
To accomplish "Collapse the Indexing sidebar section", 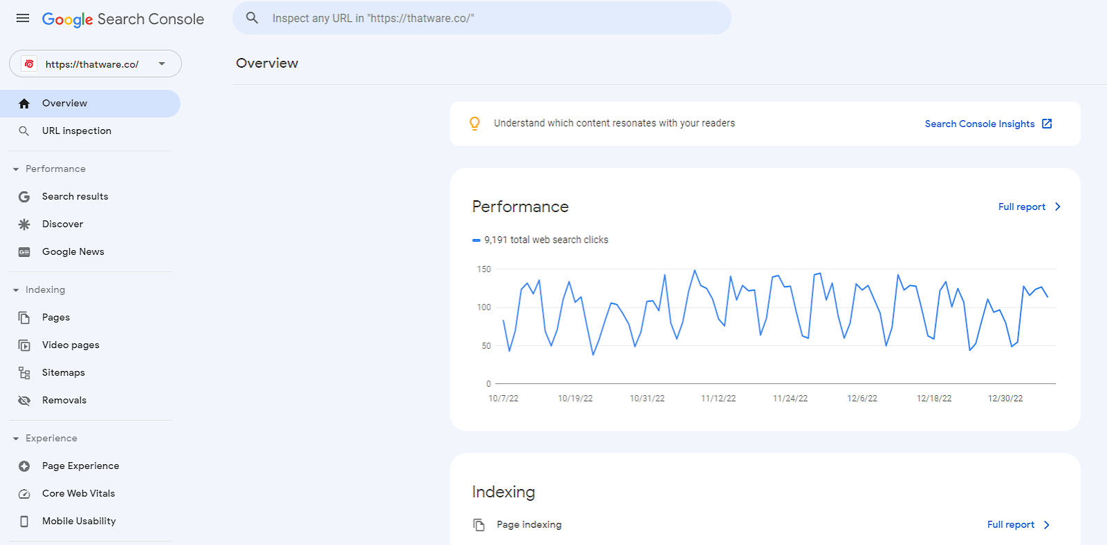I will [16, 290].
